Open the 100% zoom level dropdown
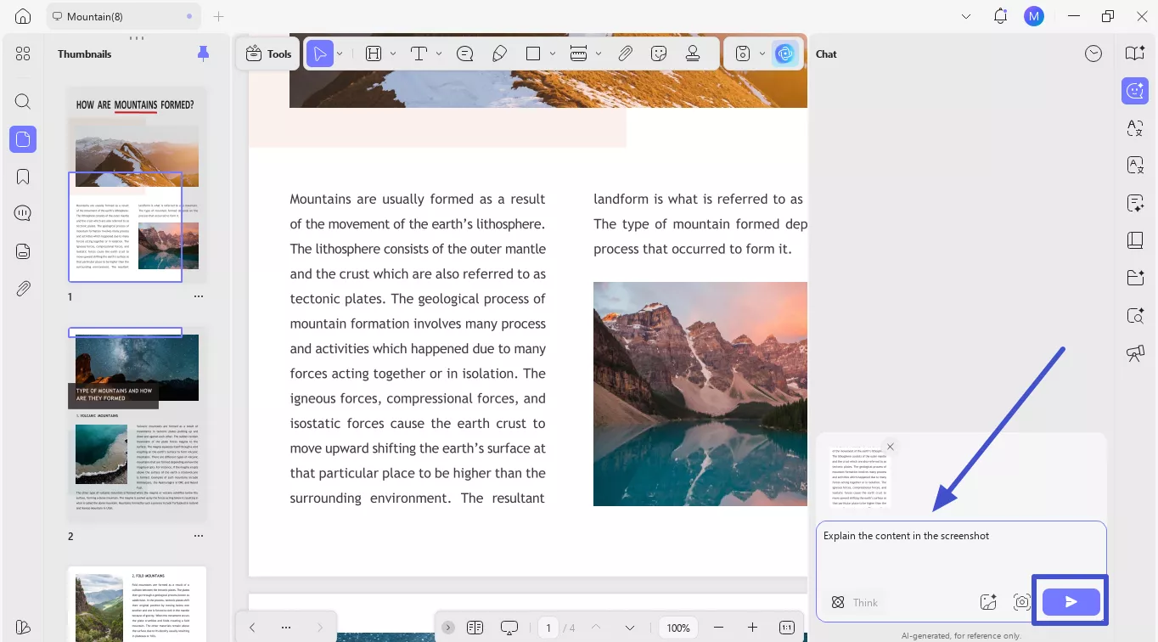Screen dimensions: 1158x642 678,628
